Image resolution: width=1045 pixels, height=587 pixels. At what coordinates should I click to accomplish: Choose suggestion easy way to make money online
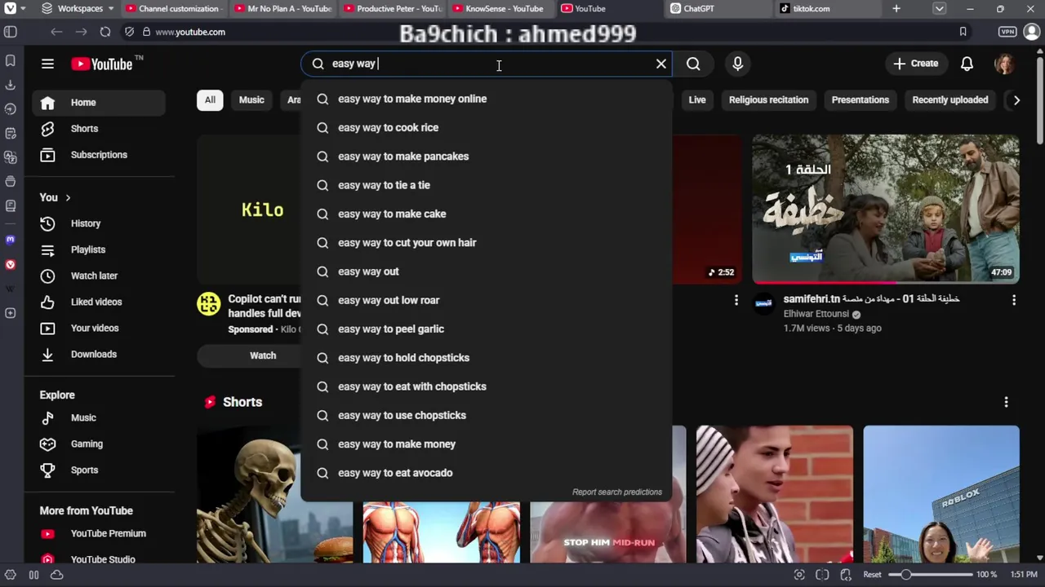(x=486, y=99)
